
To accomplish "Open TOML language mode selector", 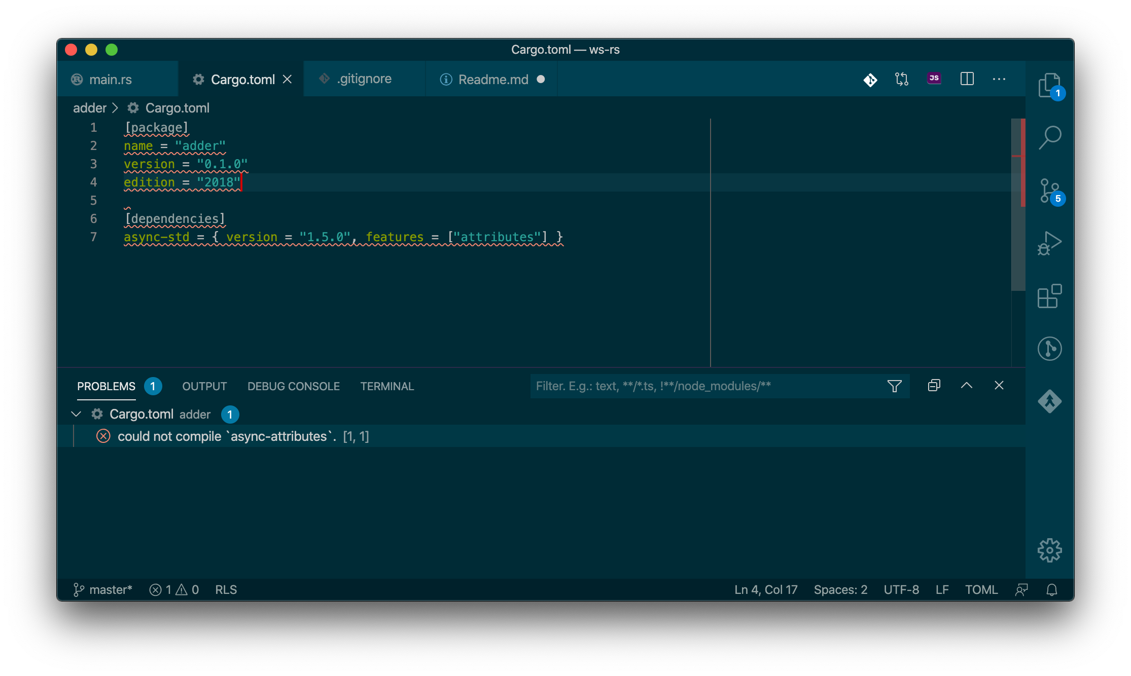I will [x=981, y=590].
